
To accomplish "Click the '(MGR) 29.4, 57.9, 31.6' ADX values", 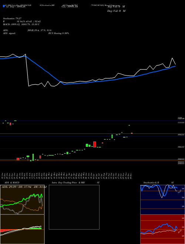I will 39,30.
